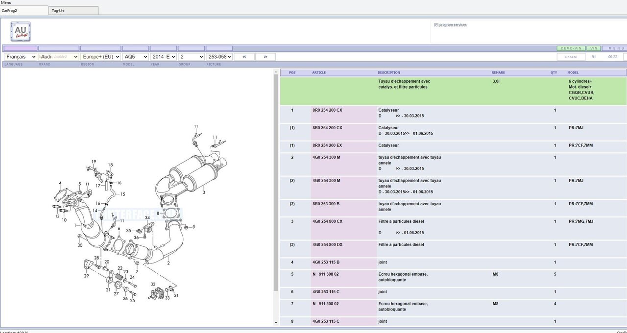Click the Donate button
The width and height of the screenshot is (627, 333).
pos(571,57)
